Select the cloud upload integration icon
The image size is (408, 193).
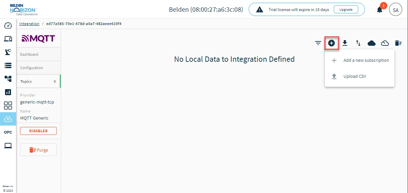[8, 119]
